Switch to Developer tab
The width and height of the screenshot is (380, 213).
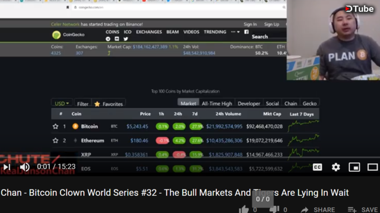[x=249, y=104]
